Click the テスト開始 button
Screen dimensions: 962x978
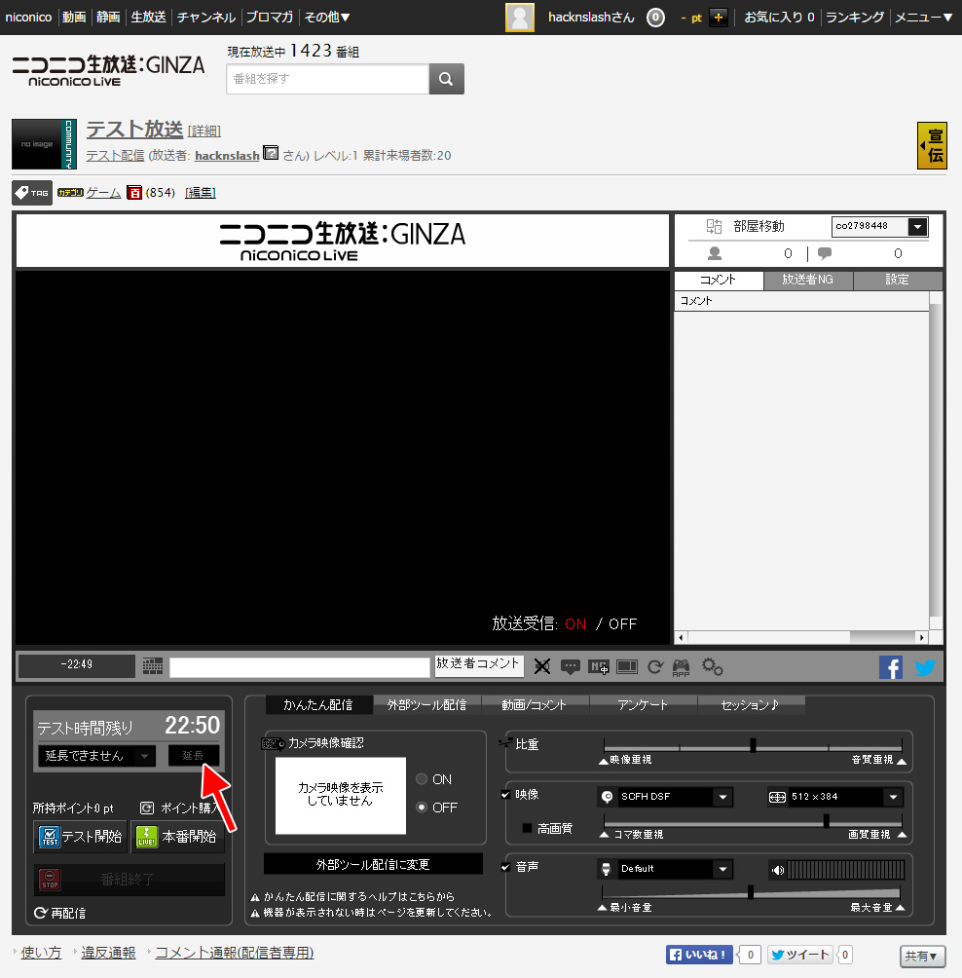(x=81, y=837)
